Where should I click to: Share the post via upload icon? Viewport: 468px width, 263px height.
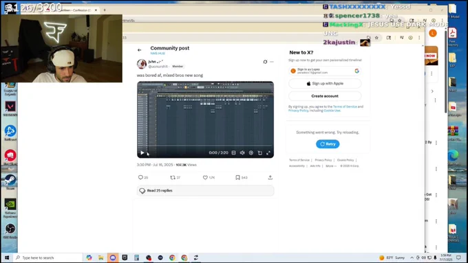[x=270, y=178]
